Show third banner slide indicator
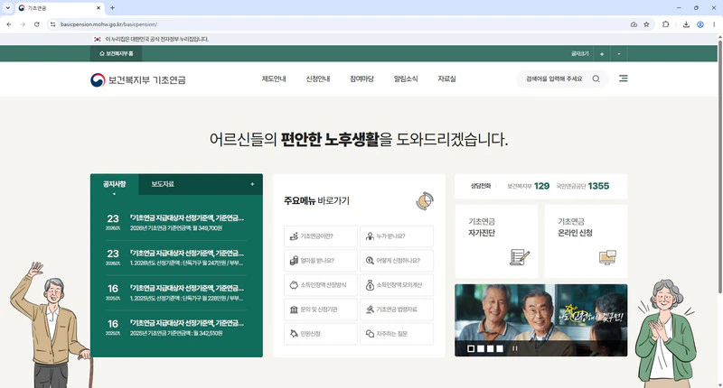723x388 pixels. coord(490,348)
